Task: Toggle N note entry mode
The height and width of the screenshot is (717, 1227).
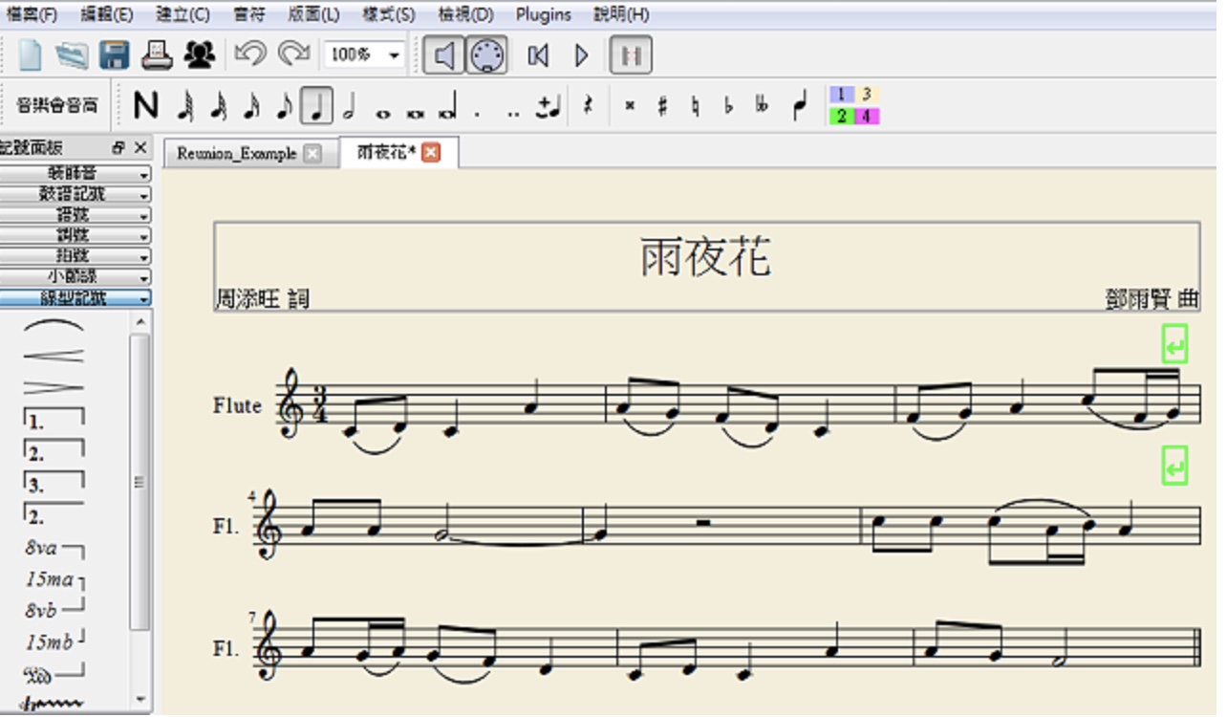Action: [x=145, y=106]
